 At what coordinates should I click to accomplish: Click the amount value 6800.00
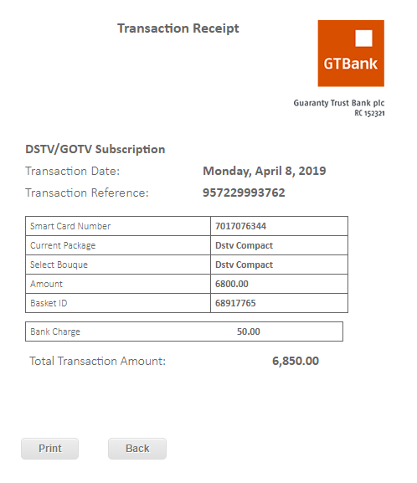(x=232, y=284)
